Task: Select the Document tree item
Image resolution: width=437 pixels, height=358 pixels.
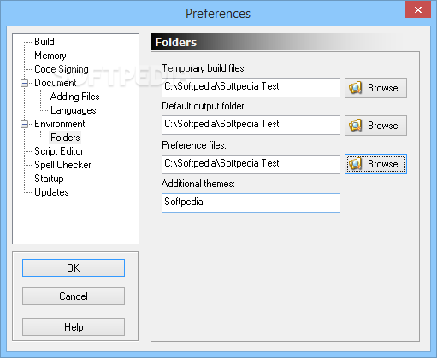Action: coord(56,83)
